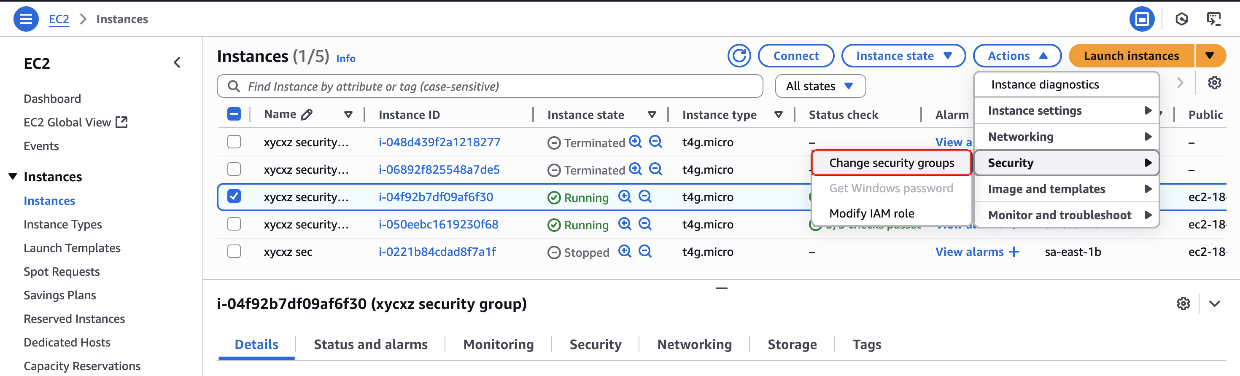Click the table preferences gear icon
1240x376 pixels.
pyautogui.click(x=1214, y=83)
